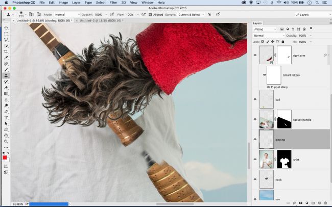Select the Clone Stamp tool in toolbar

pos(6,75)
